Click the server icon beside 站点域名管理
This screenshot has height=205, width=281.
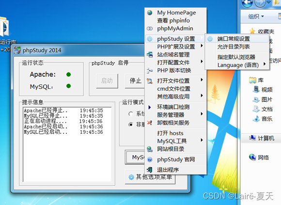150,54
